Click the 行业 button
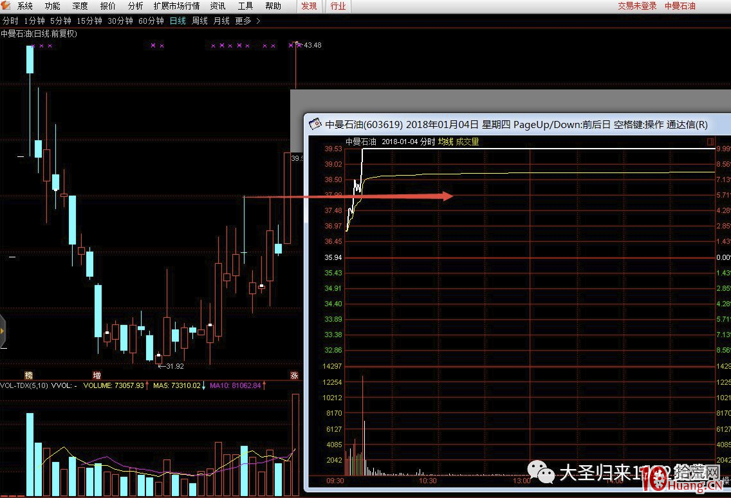Viewport: 731px width, 498px height. point(338,6)
